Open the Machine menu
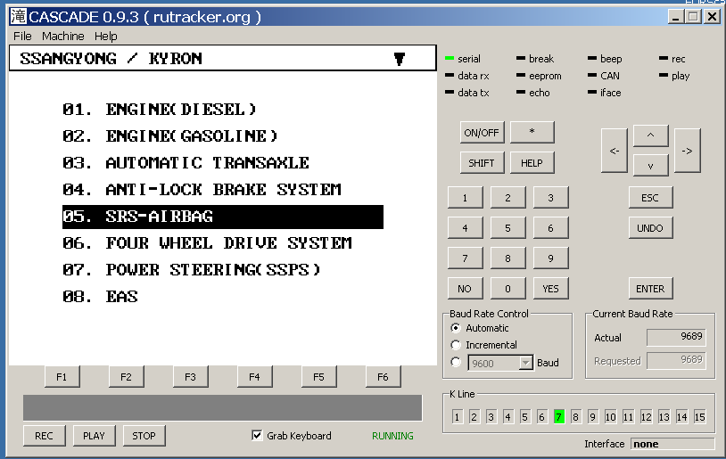 pos(63,36)
